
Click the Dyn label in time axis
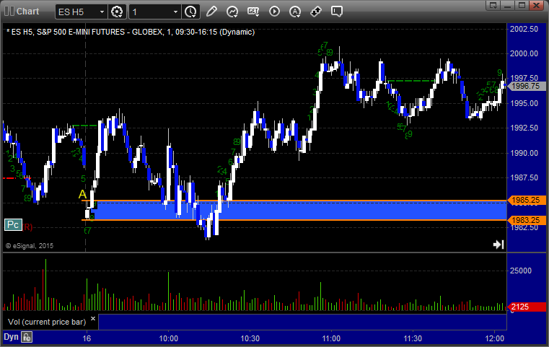pos(11,337)
